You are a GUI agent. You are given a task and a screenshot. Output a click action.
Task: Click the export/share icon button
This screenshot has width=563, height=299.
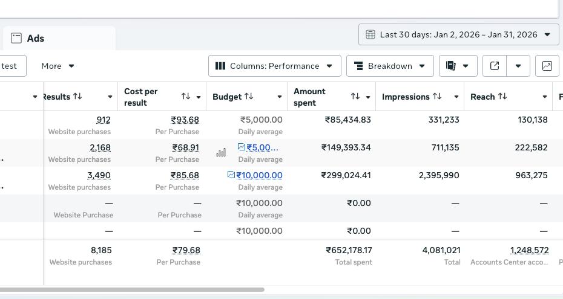point(494,66)
